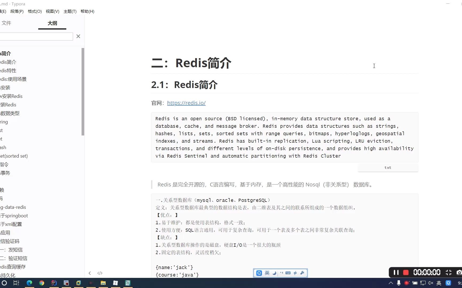This screenshot has height=288, width=462.
Task: Click the txt code language button
Action: point(388,167)
